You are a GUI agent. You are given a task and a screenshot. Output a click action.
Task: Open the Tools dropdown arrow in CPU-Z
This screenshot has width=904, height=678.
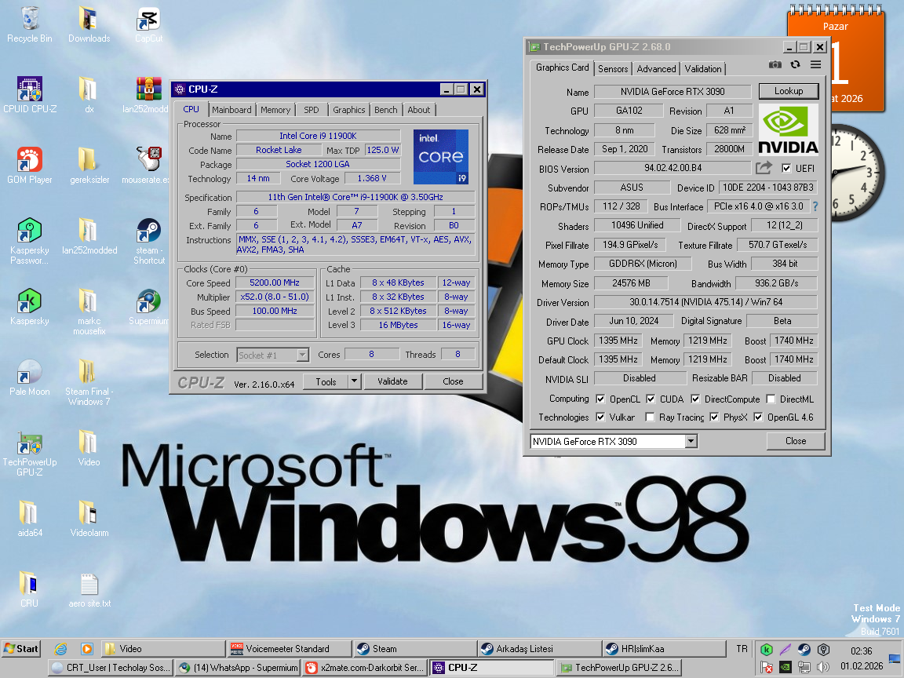point(355,381)
